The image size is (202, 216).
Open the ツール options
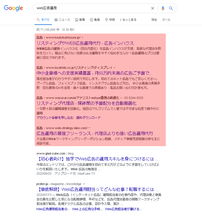pyautogui.click(x=166, y=20)
